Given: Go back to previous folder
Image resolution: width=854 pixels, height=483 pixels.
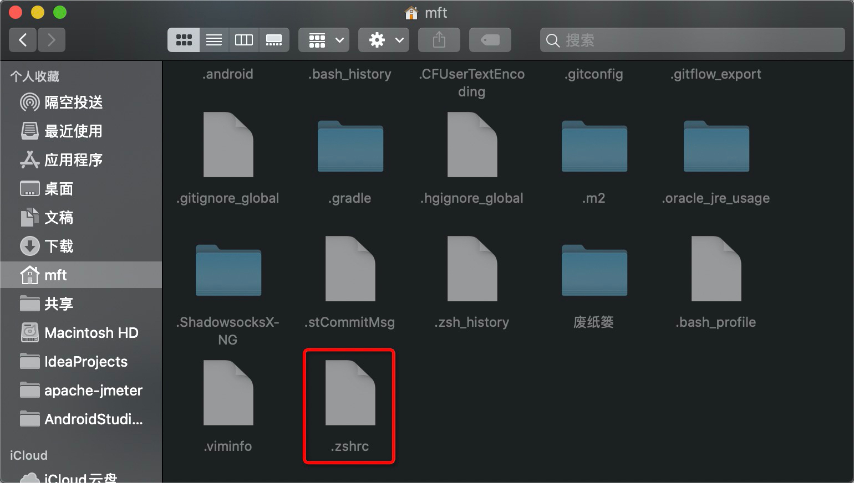Looking at the screenshot, I should pyautogui.click(x=23, y=40).
